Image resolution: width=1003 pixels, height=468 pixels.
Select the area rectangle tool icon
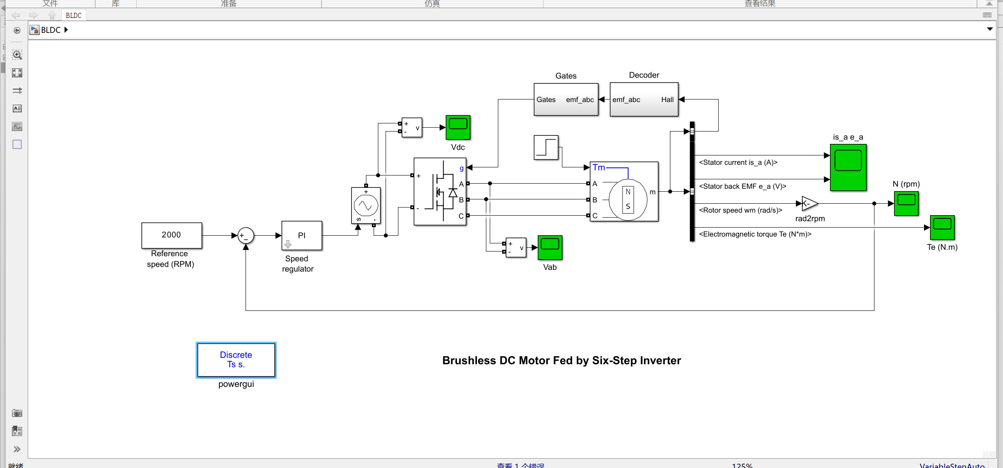[x=17, y=144]
